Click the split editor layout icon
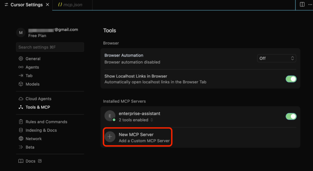313x171 pixels. pyautogui.click(x=302, y=5)
